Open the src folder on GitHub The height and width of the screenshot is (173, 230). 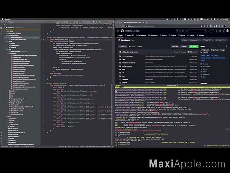(123, 73)
